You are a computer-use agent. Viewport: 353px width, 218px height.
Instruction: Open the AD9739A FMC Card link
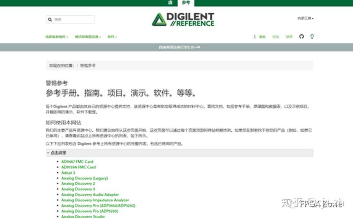click(79, 167)
